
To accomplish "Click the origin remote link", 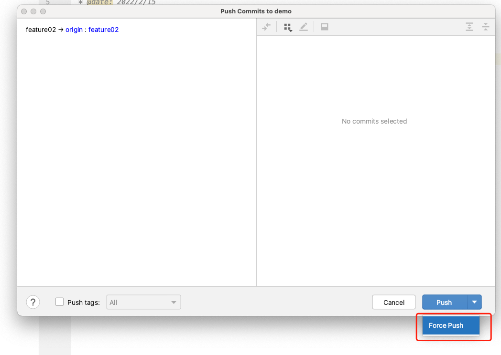I will tap(74, 30).
